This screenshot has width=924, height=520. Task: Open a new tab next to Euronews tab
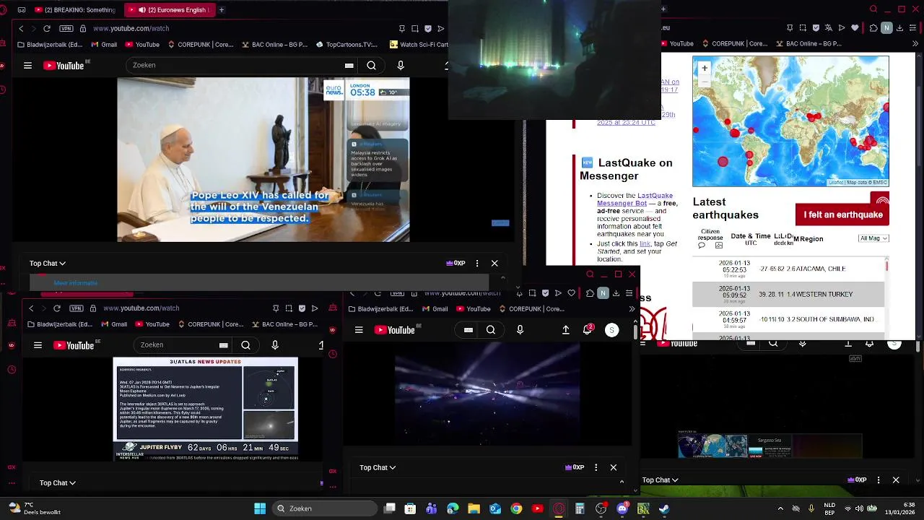click(x=222, y=10)
